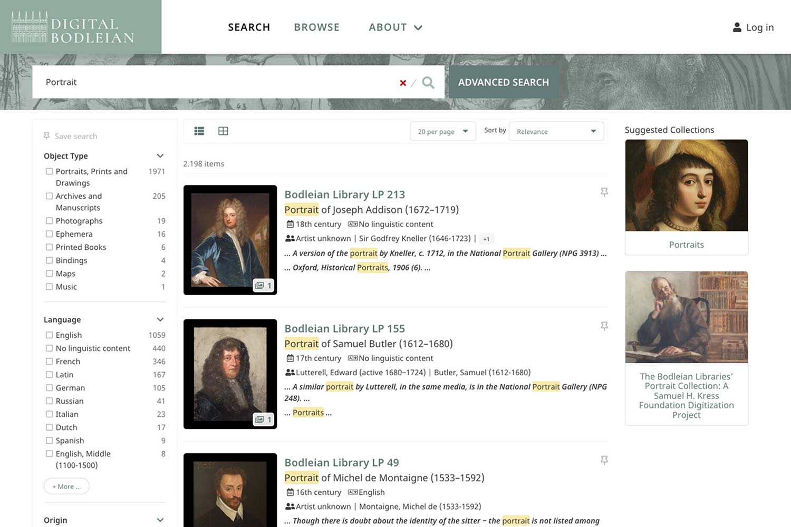Click the '2.198 items' result count

tap(204, 164)
